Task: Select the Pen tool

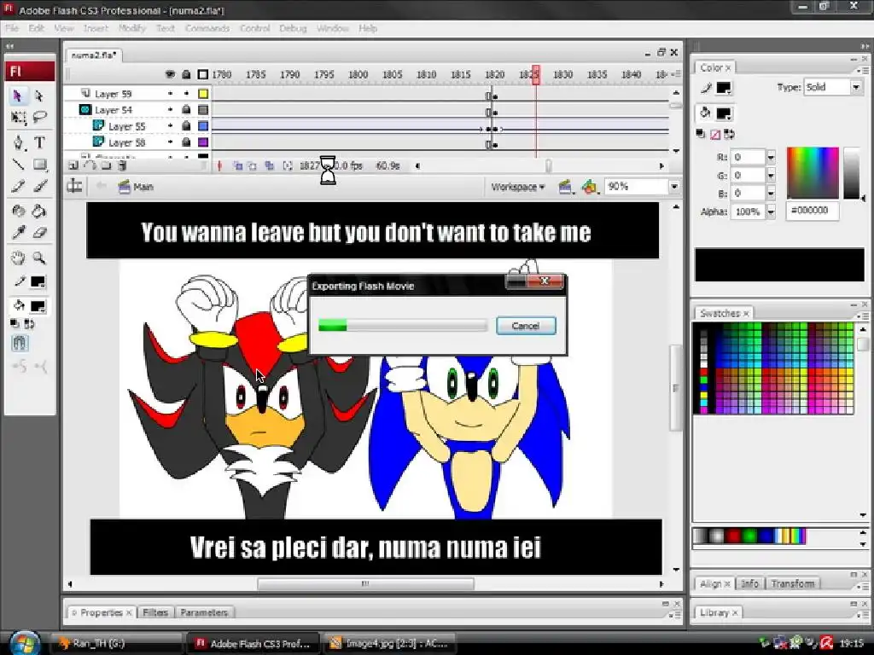Action: [x=18, y=142]
